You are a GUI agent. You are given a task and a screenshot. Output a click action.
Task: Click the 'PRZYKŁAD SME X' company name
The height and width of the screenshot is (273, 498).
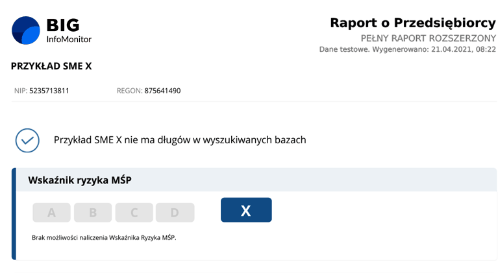(51, 66)
